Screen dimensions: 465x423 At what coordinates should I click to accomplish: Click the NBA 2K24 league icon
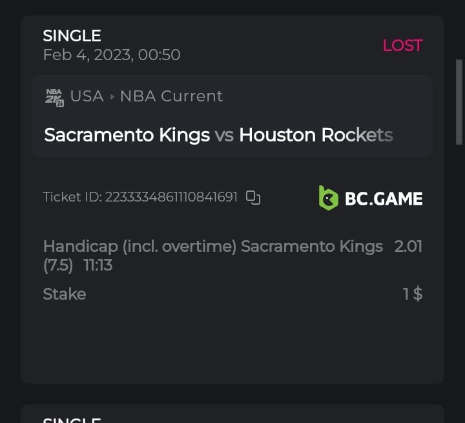pyautogui.click(x=54, y=97)
